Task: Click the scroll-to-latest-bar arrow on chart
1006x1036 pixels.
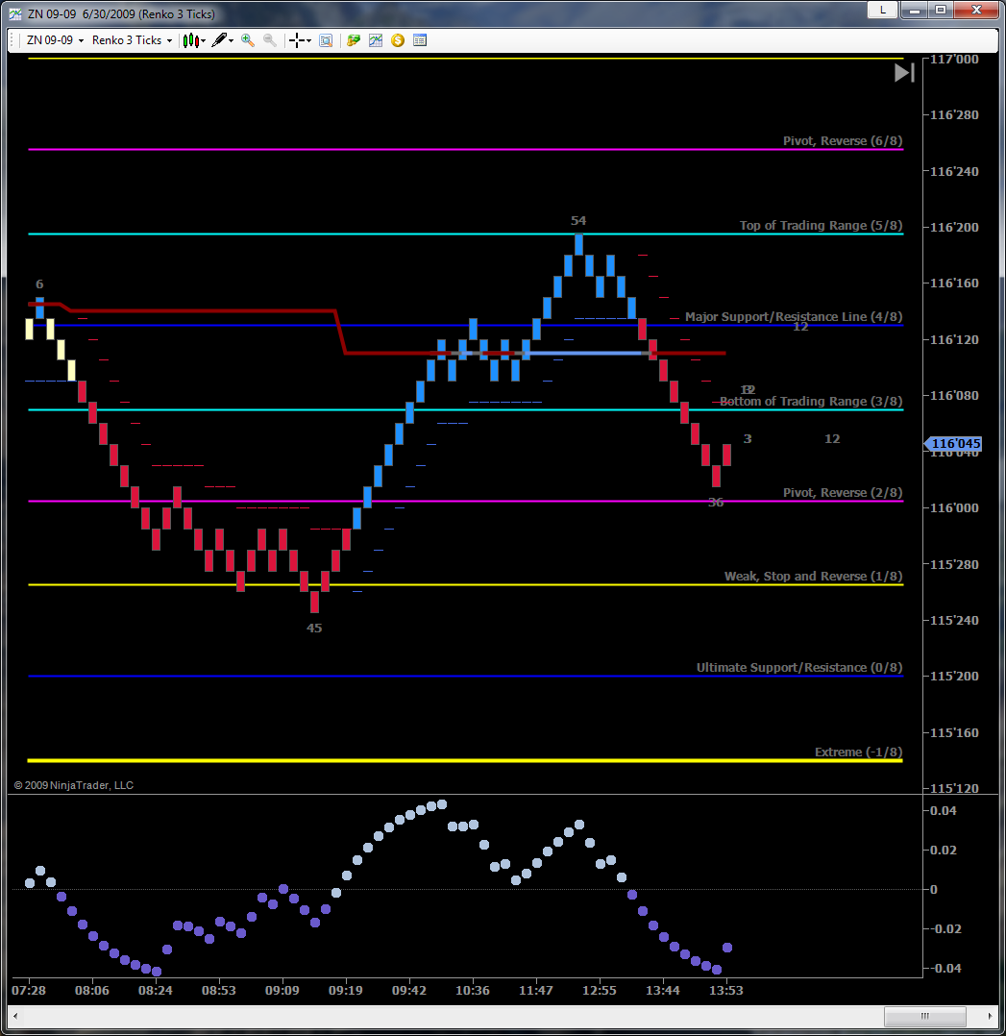Action: pos(904,73)
